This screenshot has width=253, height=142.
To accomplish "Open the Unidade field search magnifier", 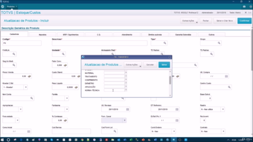I will [x=63, y=54].
